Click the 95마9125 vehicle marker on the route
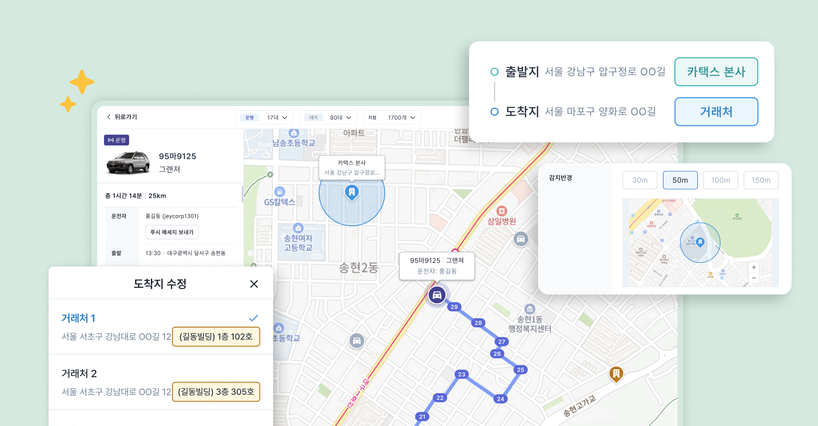Viewport: 818px width, 426px height. [x=437, y=295]
